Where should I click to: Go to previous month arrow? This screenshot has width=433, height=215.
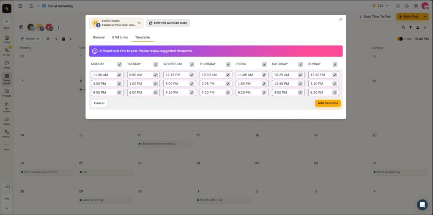(x=56, y=39)
